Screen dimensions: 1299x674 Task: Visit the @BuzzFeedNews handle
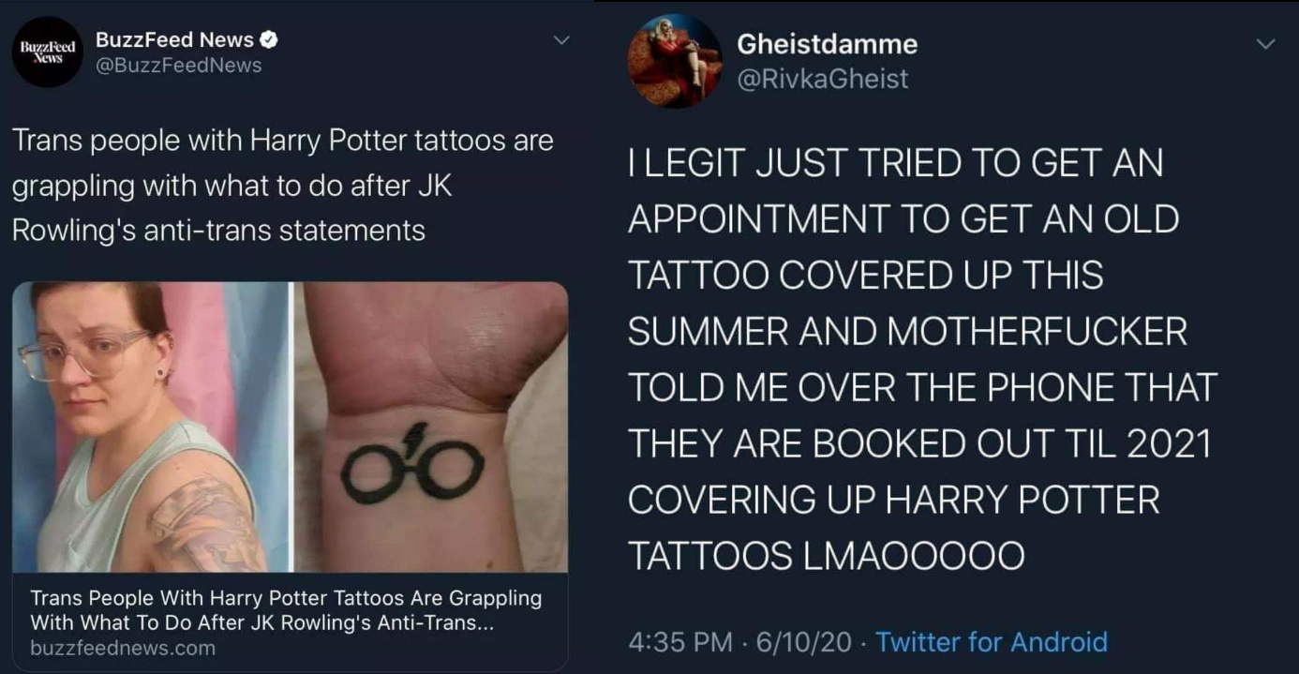(179, 66)
